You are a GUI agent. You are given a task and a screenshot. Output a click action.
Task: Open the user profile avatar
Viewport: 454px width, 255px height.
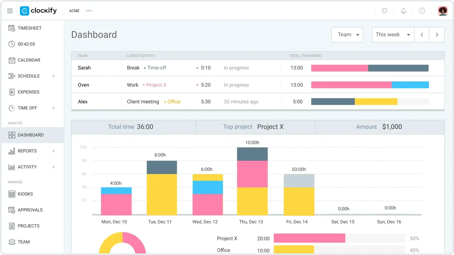point(442,11)
